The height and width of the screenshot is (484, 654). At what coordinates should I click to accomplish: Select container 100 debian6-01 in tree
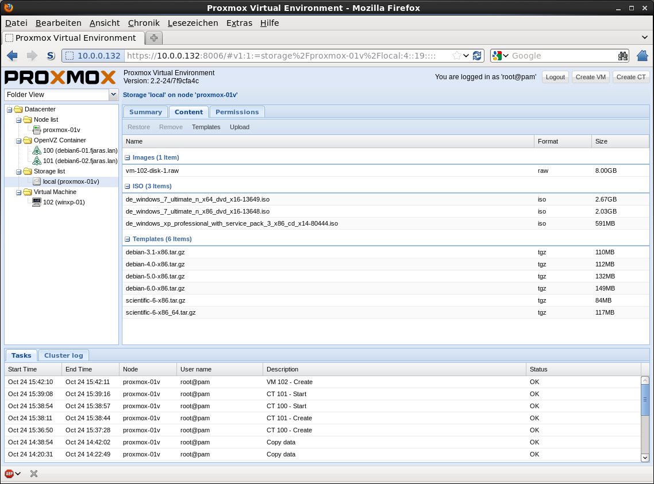click(x=80, y=150)
